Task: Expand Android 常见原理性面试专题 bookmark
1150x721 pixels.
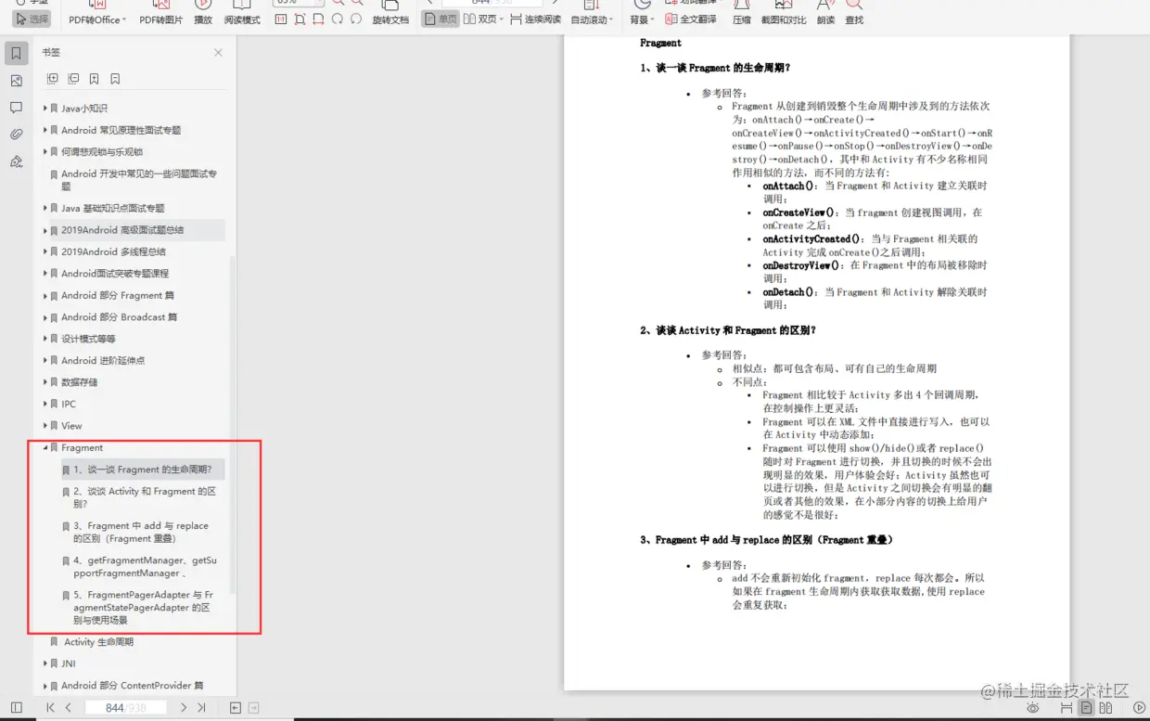Action: pyautogui.click(x=45, y=130)
